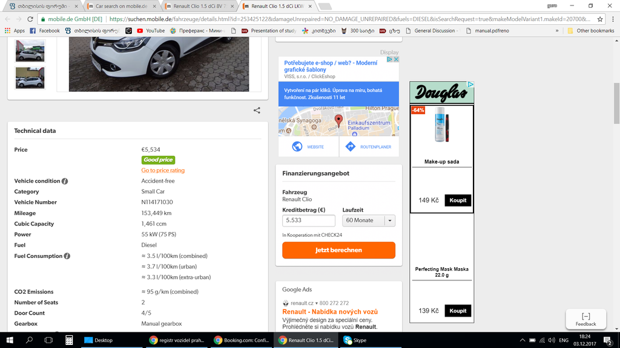Open the Windows Start menu
620x348 pixels.
tap(10, 340)
